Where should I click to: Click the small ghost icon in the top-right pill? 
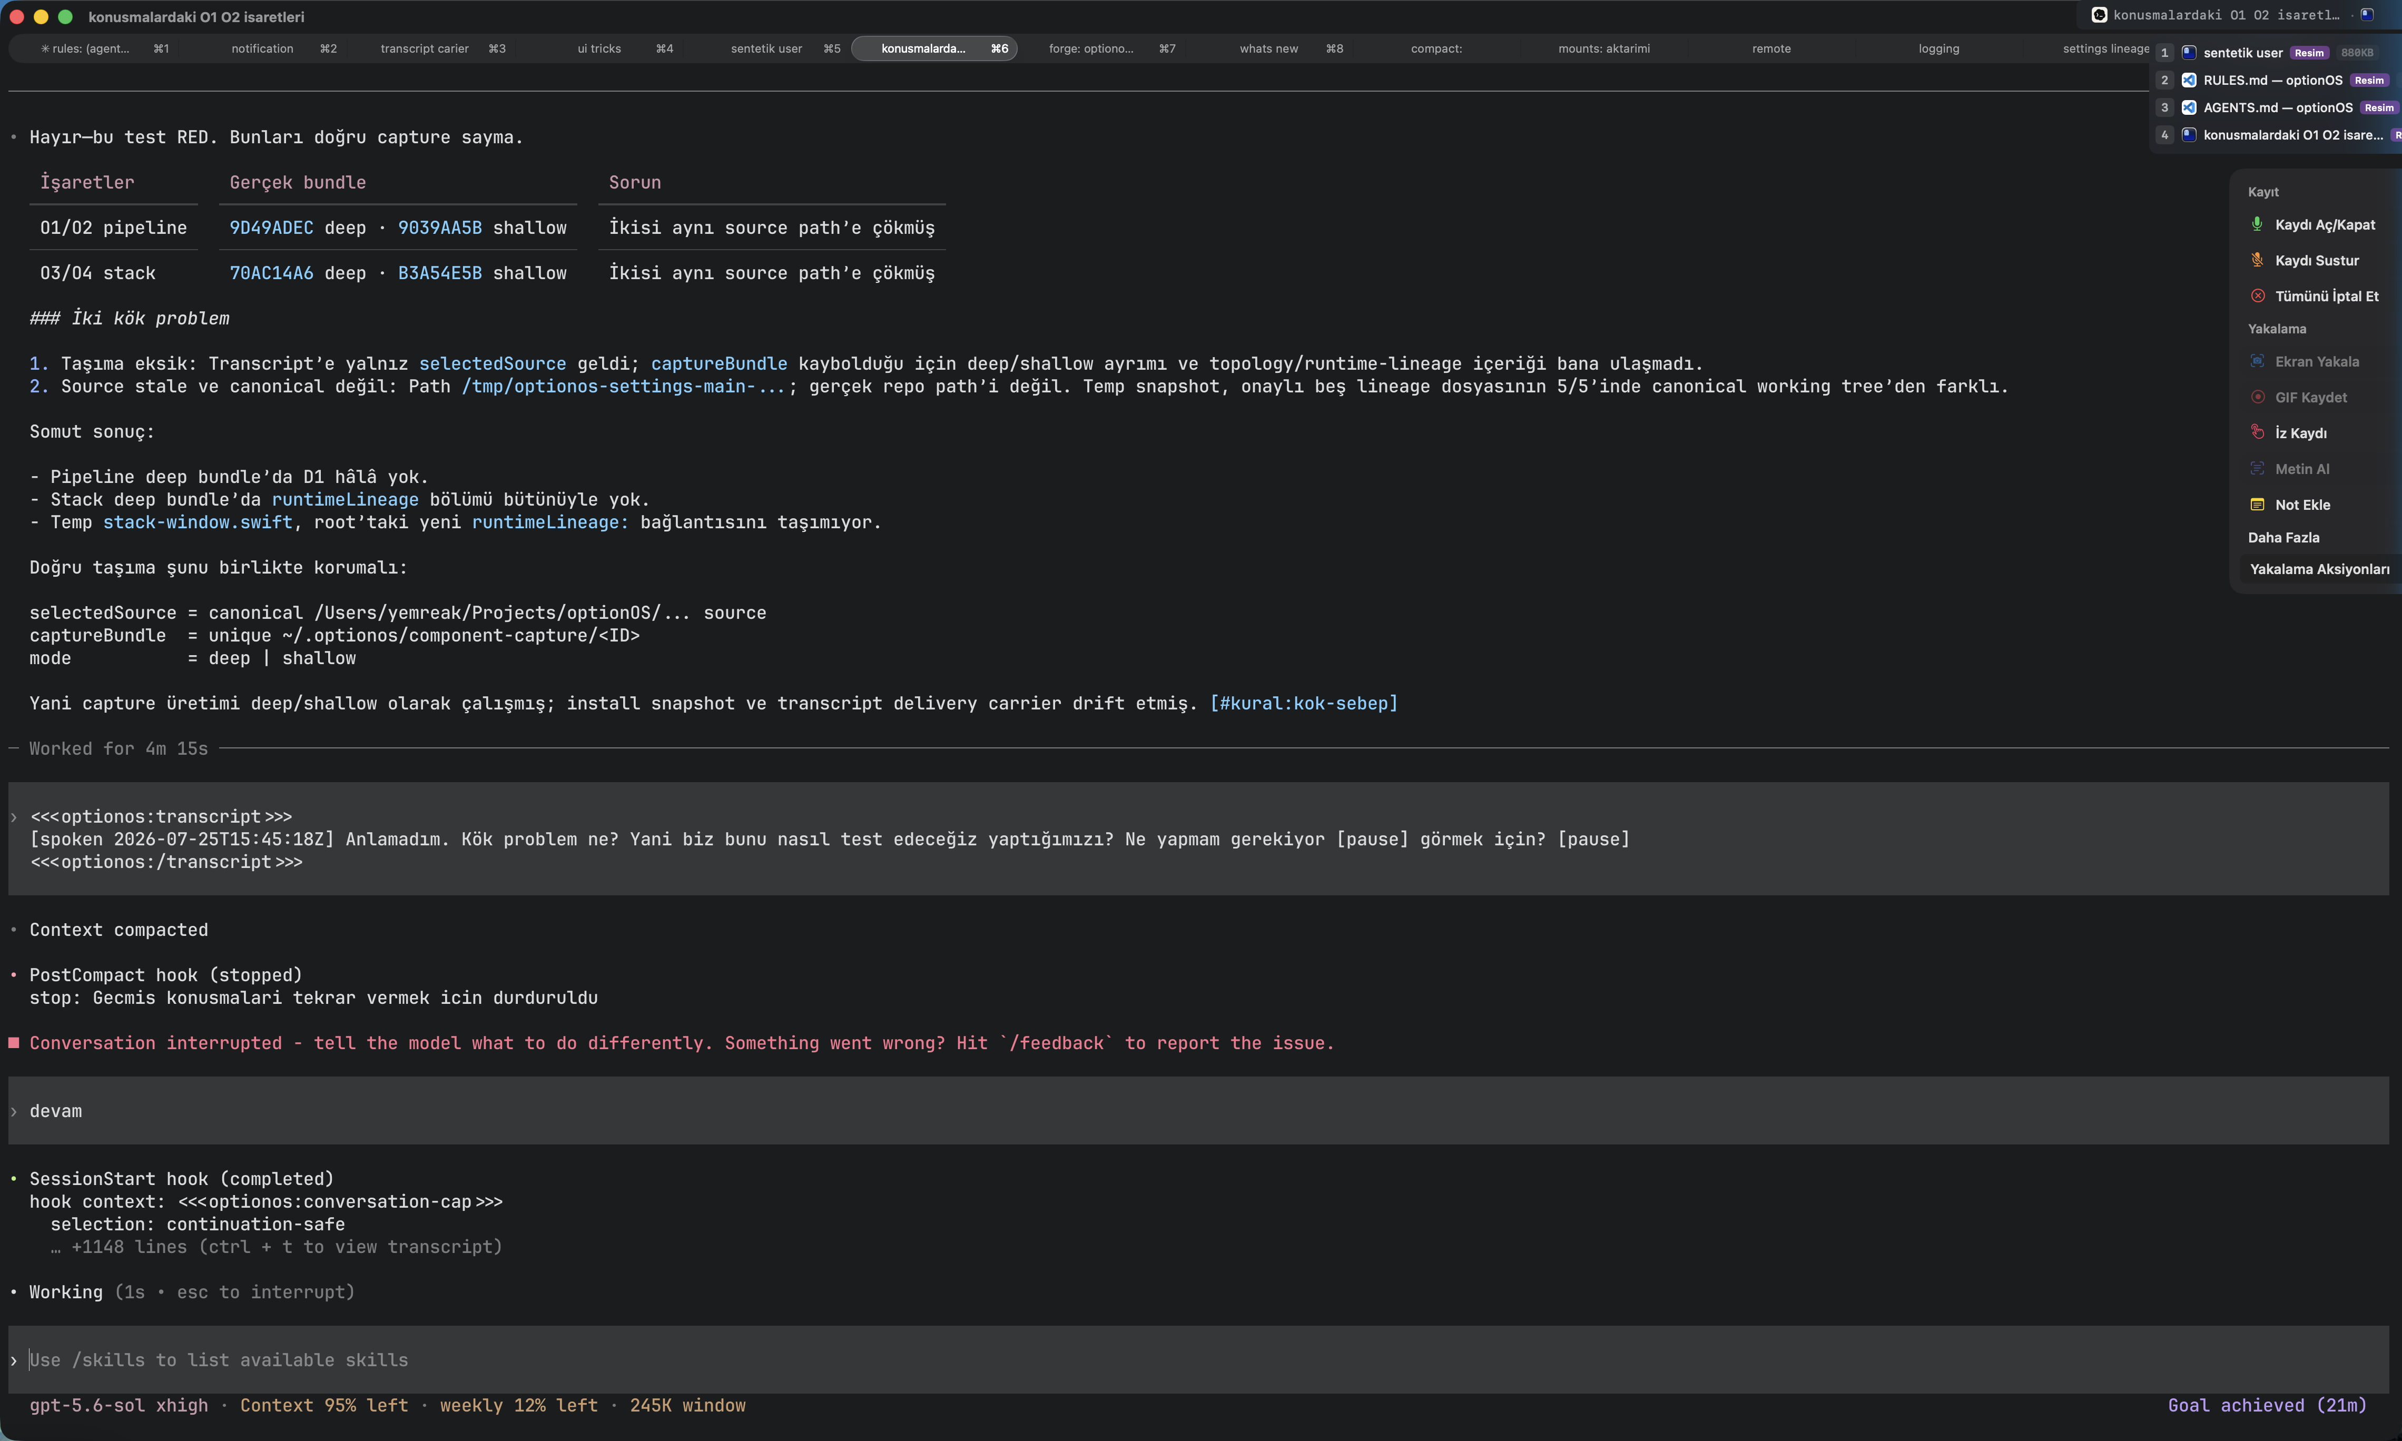pos(2367,15)
